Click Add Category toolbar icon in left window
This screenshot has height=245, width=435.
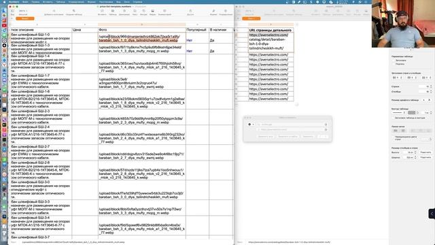click(x=54, y=12)
